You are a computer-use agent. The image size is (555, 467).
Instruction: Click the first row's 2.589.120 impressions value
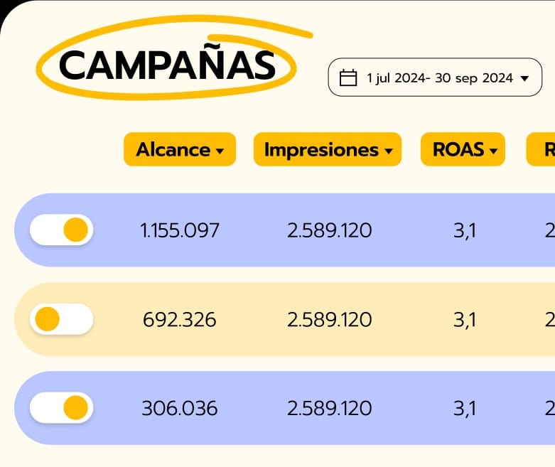329,230
